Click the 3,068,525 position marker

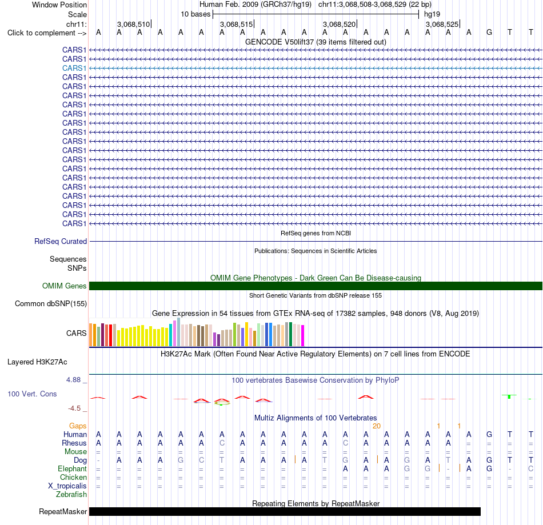pyautogui.click(x=442, y=24)
